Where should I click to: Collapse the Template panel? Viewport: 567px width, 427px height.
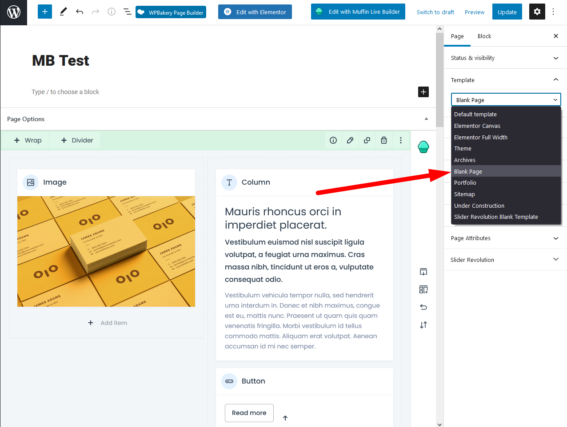(x=505, y=80)
